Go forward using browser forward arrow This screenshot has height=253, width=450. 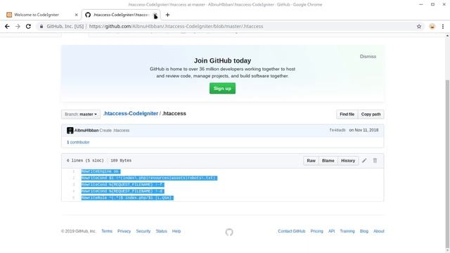pyautogui.click(x=18, y=27)
